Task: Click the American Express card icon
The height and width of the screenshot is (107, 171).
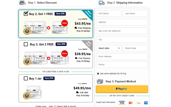Action: [146, 103]
